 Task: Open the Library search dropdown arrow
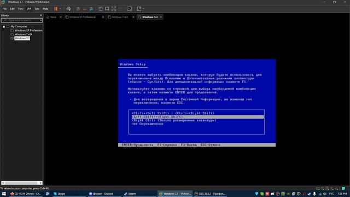(41, 20)
